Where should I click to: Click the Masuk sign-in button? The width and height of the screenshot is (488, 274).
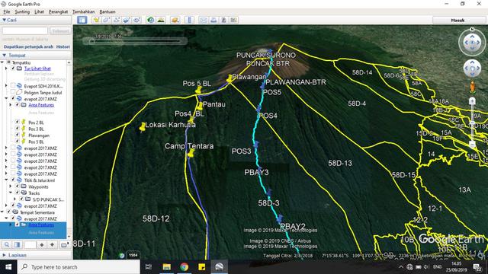(x=457, y=21)
